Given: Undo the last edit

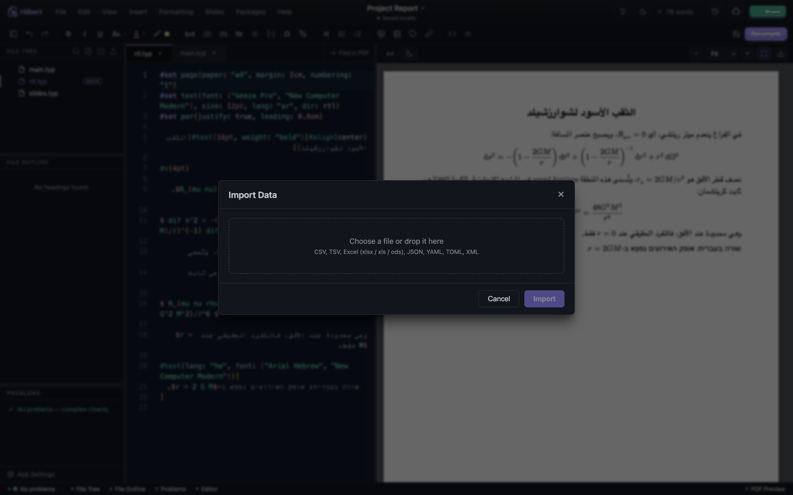Looking at the screenshot, I should (x=29, y=34).
